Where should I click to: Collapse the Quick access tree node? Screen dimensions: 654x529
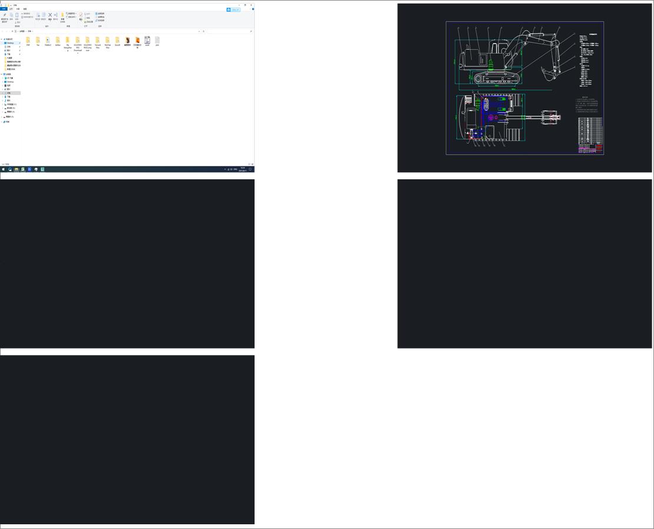(2, 40)
